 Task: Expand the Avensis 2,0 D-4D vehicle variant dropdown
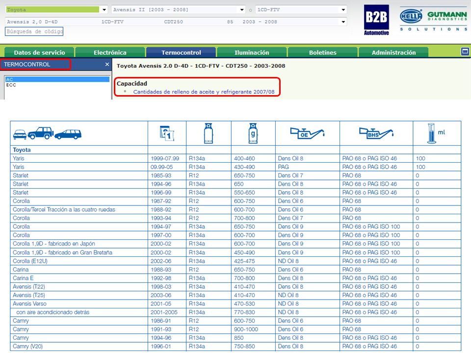(176, 22)
